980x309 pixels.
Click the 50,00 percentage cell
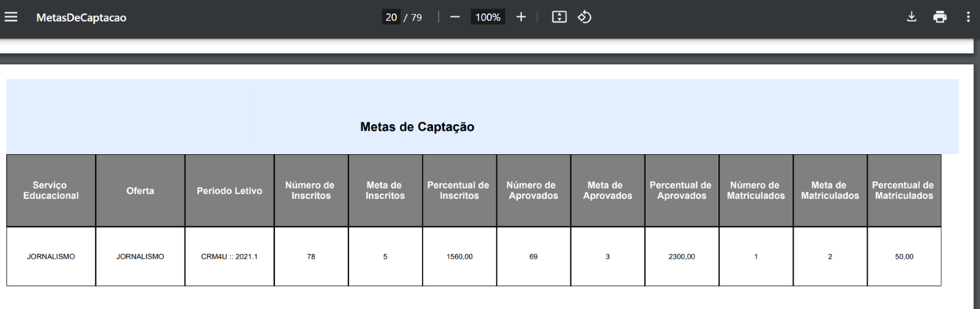tap(904, 256)
